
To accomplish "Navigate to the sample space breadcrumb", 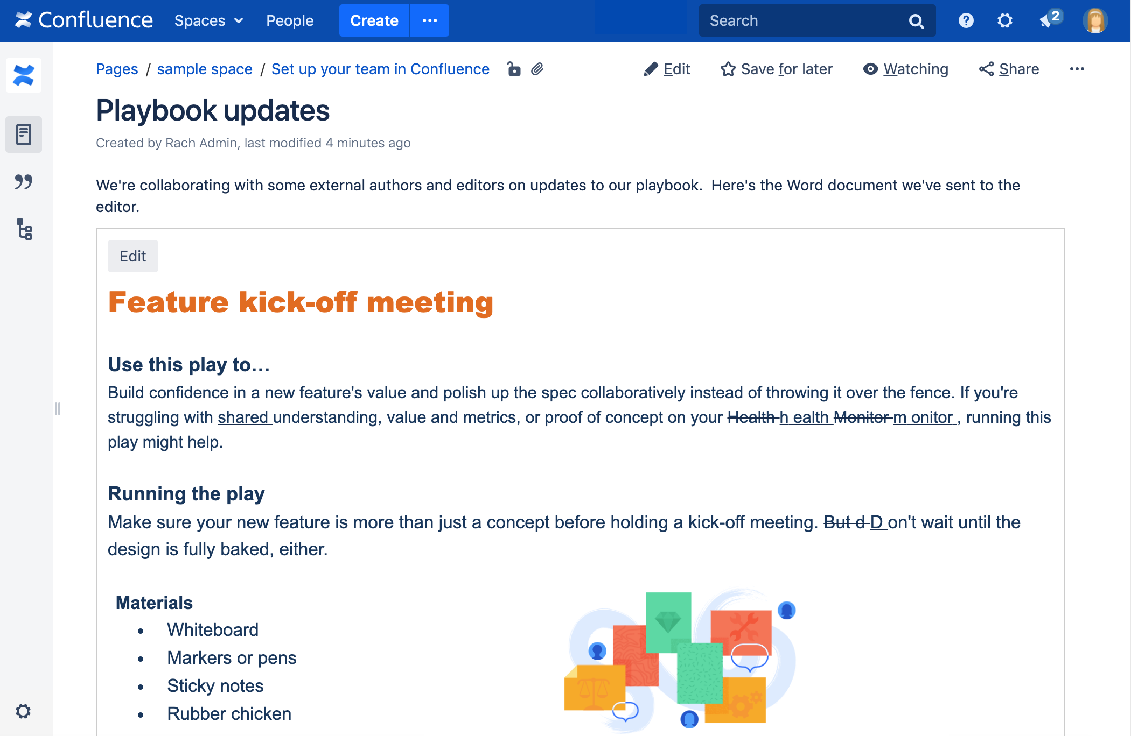I will pyautogui.click(x=205, y=69).
